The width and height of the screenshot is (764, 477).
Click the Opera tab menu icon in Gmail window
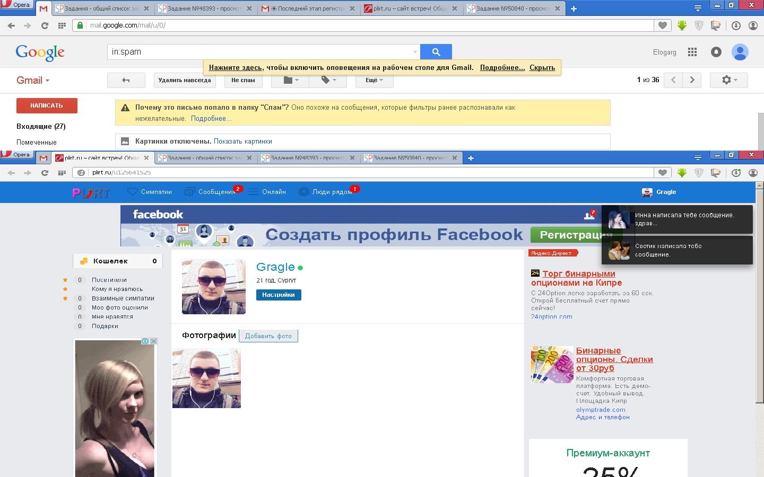pyautogui.click(x=698, y=8)
